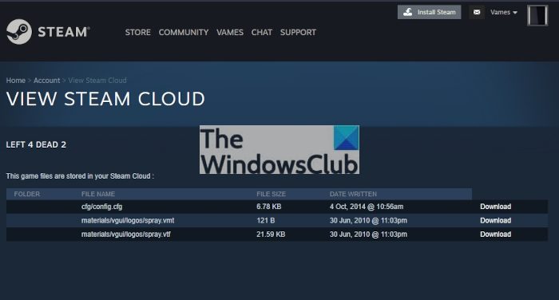The image size is (559, 300).
Task: Go to the CHAT menu item
Action: click(262, 33)
